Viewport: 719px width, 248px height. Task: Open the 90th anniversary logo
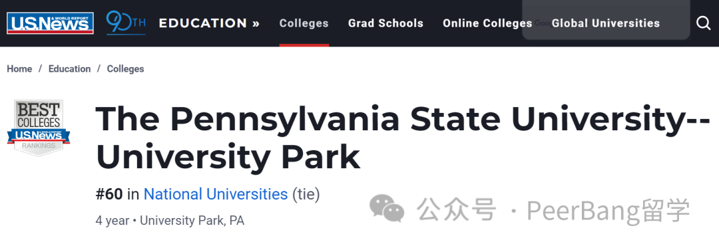126,23
